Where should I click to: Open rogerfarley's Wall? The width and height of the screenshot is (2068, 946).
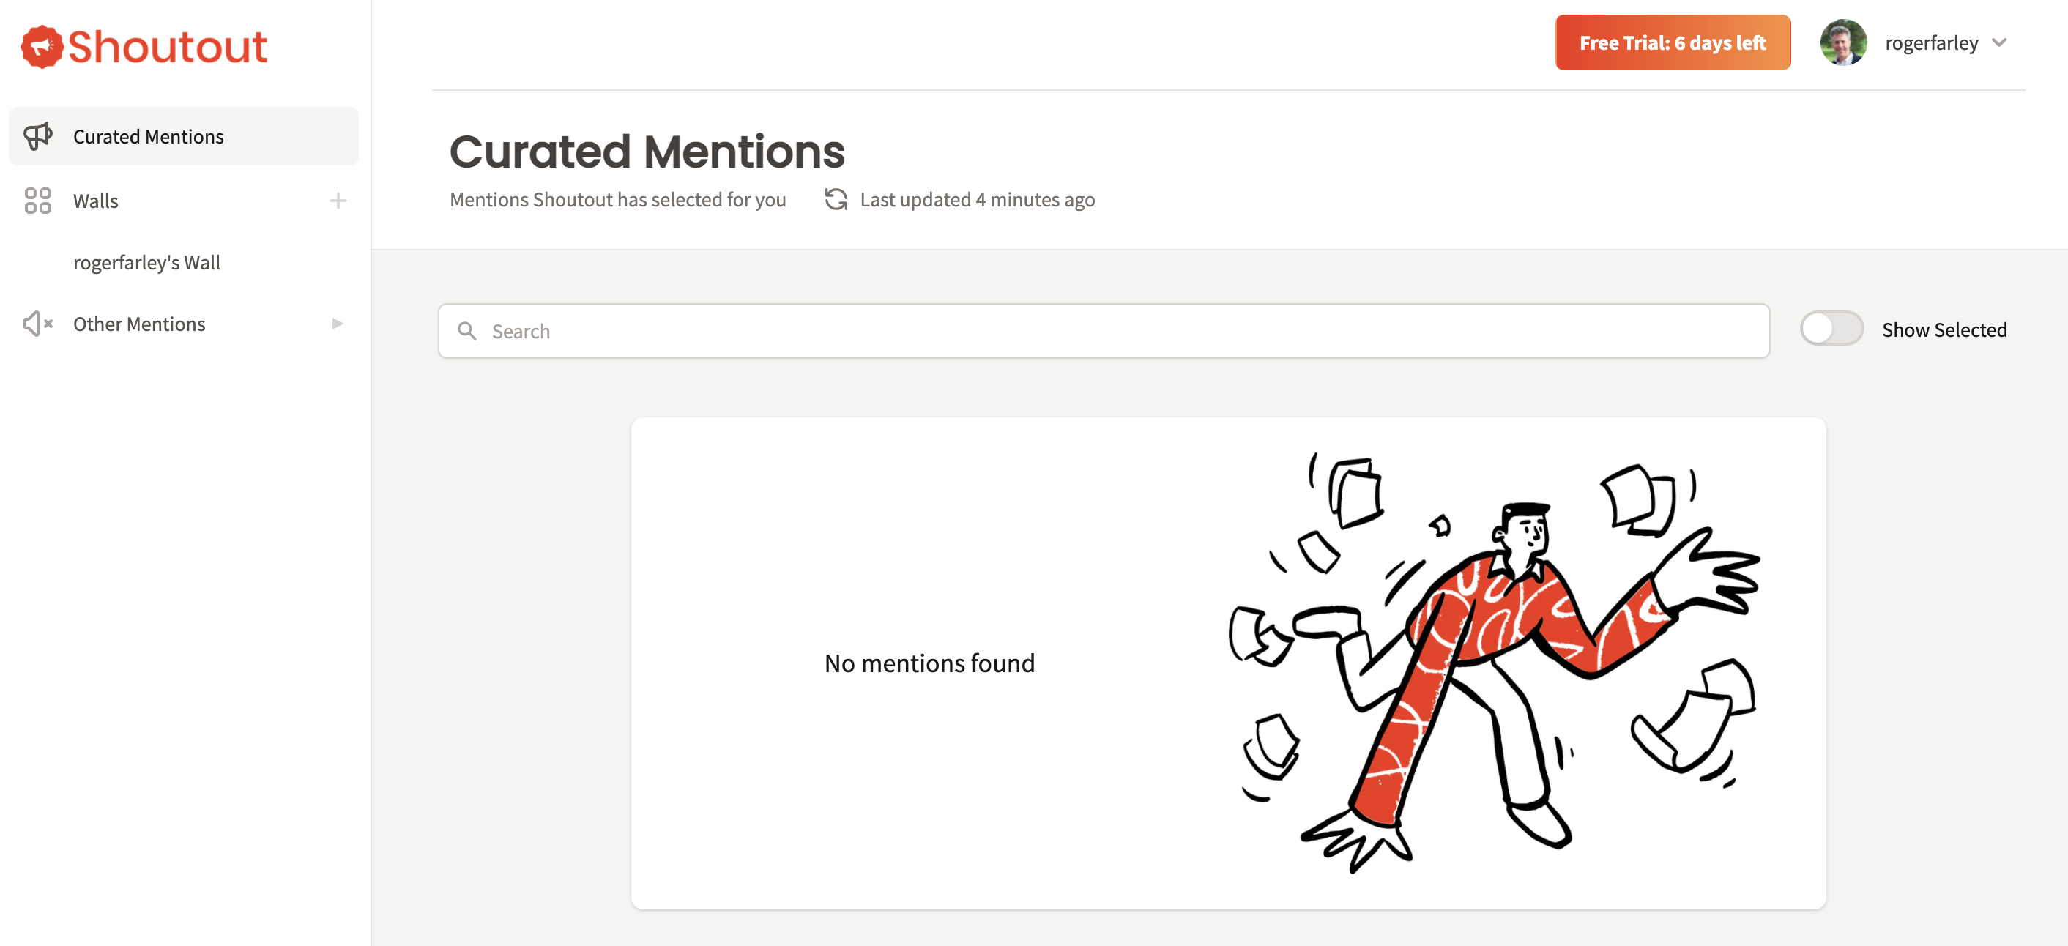tap(147, 262)
